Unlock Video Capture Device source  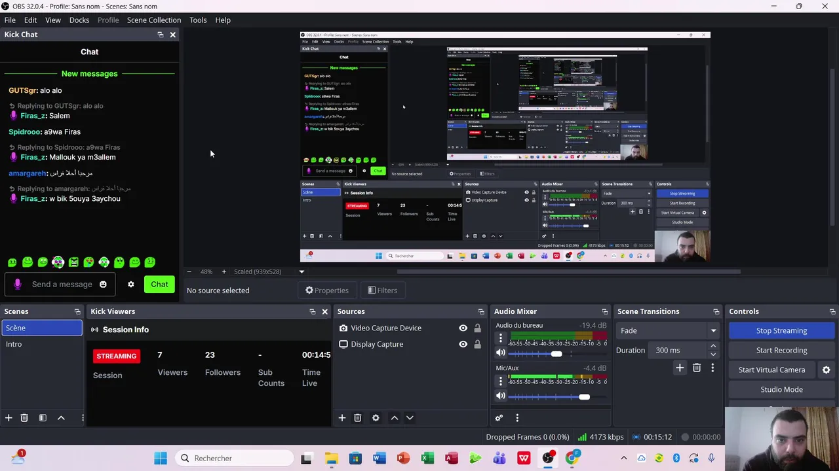tap(477, 328)
